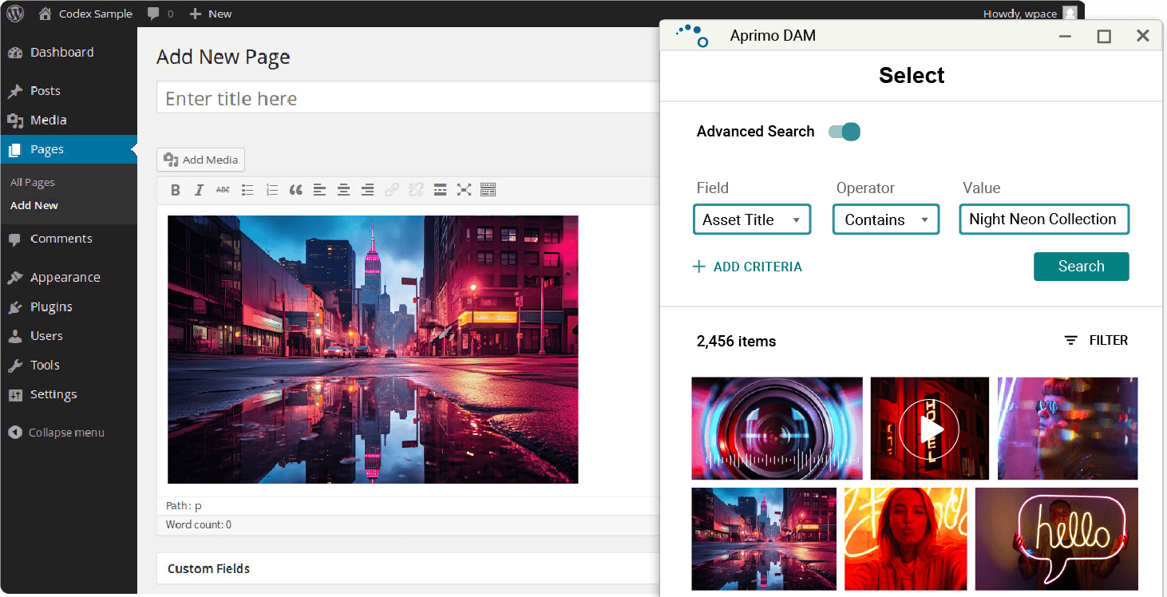Image resolution: width=1167 pixels, height=597 pixels.
Task: Open the comments bubble in admin bar
Action: [160, 14]
